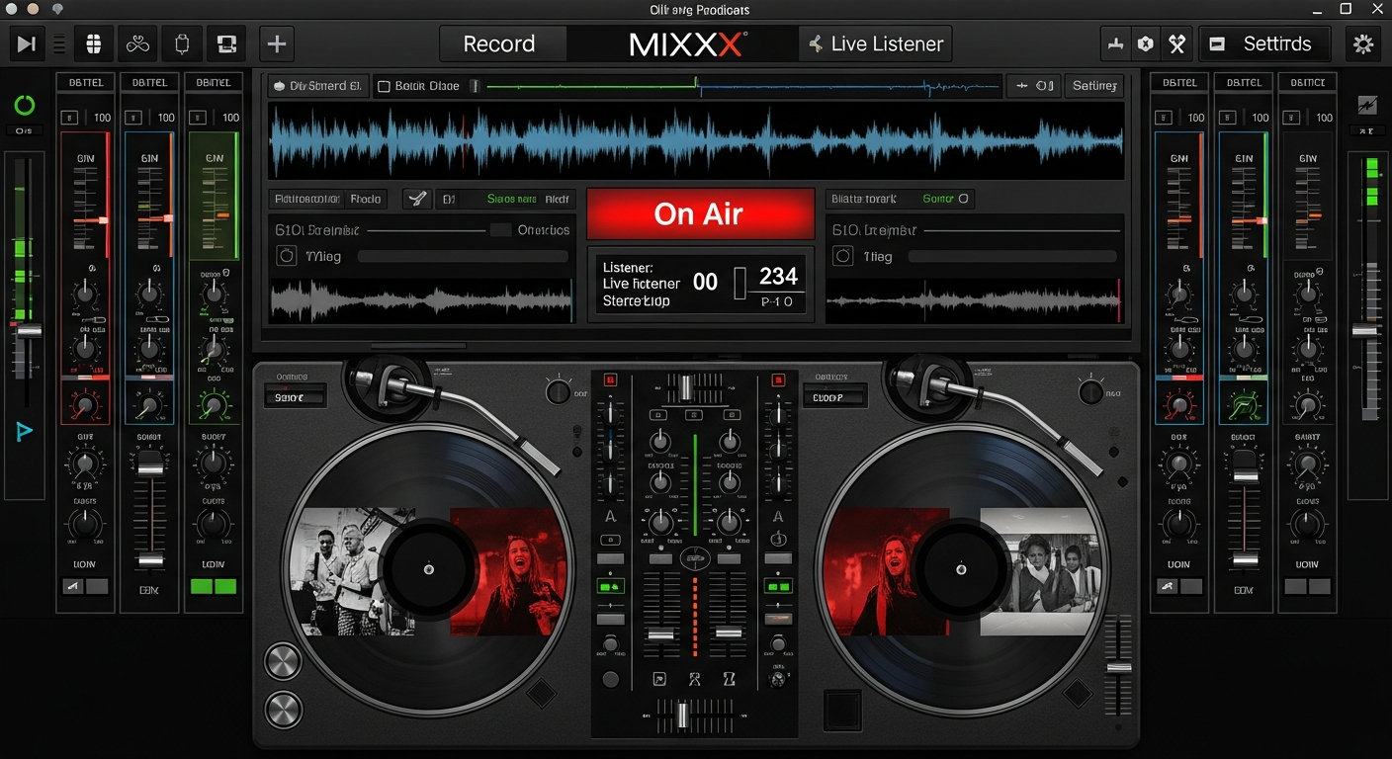Expand the Dir Stored source selector
The image size is (1392, 759).
pos(316,86)
